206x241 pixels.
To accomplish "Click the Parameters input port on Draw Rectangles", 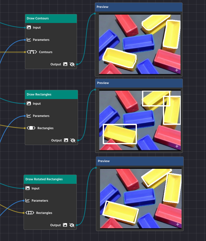I will point(25,116).
